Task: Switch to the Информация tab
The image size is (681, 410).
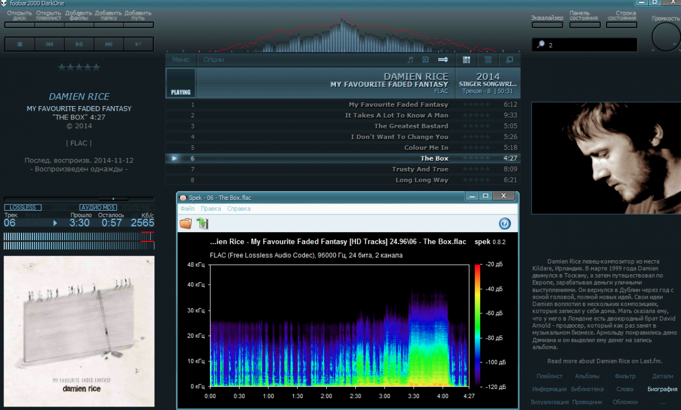Action: 549,389
